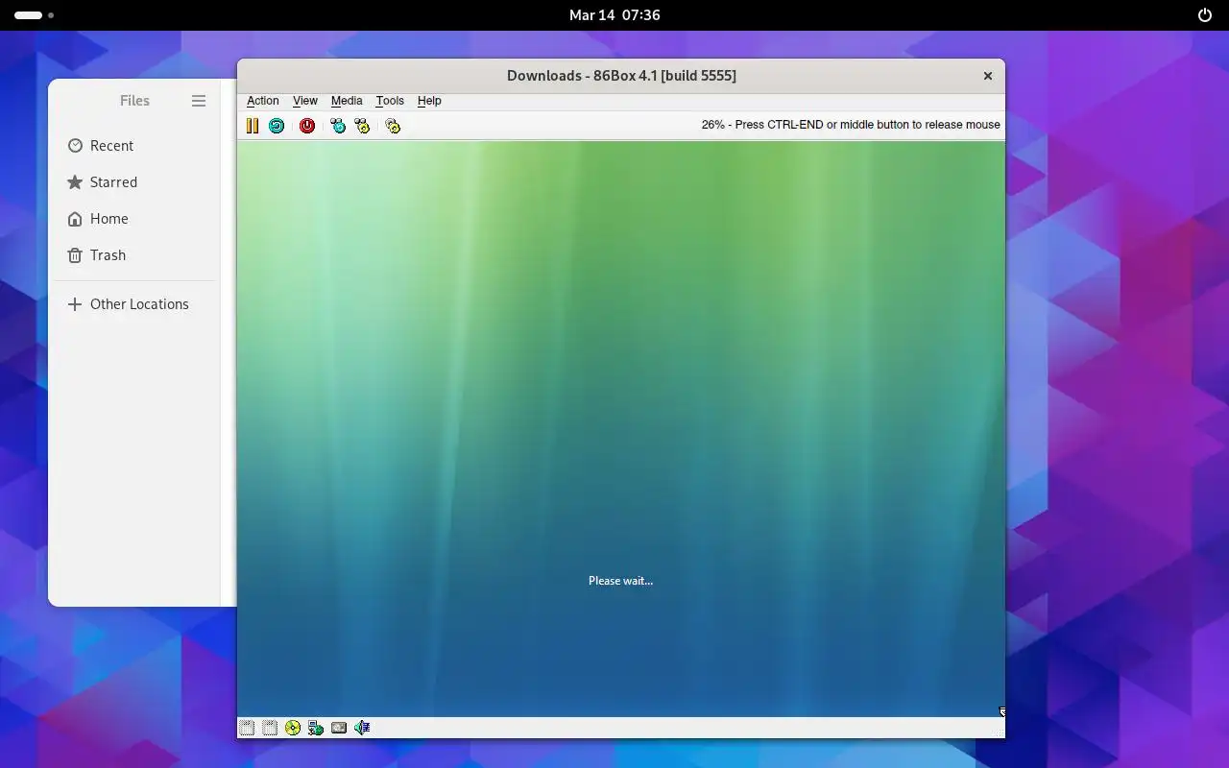Click the network adapter status bar icon

316,728
